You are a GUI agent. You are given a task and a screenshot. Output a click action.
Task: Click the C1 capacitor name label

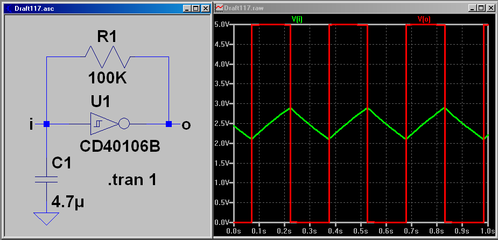[x=61, y=163]
